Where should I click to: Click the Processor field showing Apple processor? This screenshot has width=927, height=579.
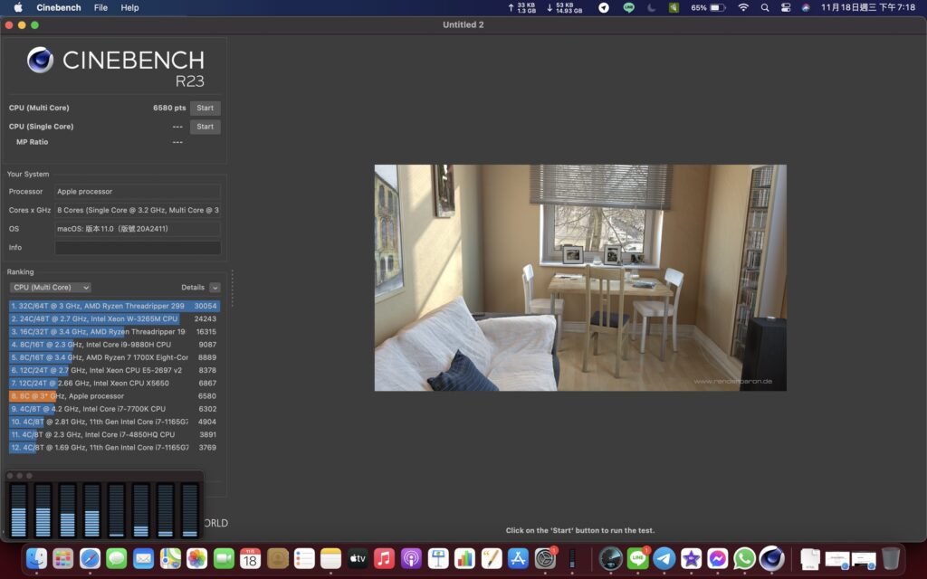[x=138, y=192]
